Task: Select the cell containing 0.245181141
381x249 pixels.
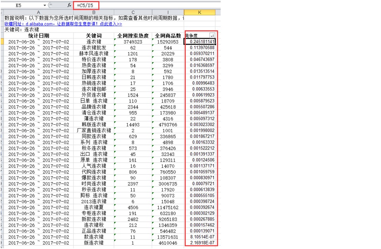Action: click(x=200, y=42)
